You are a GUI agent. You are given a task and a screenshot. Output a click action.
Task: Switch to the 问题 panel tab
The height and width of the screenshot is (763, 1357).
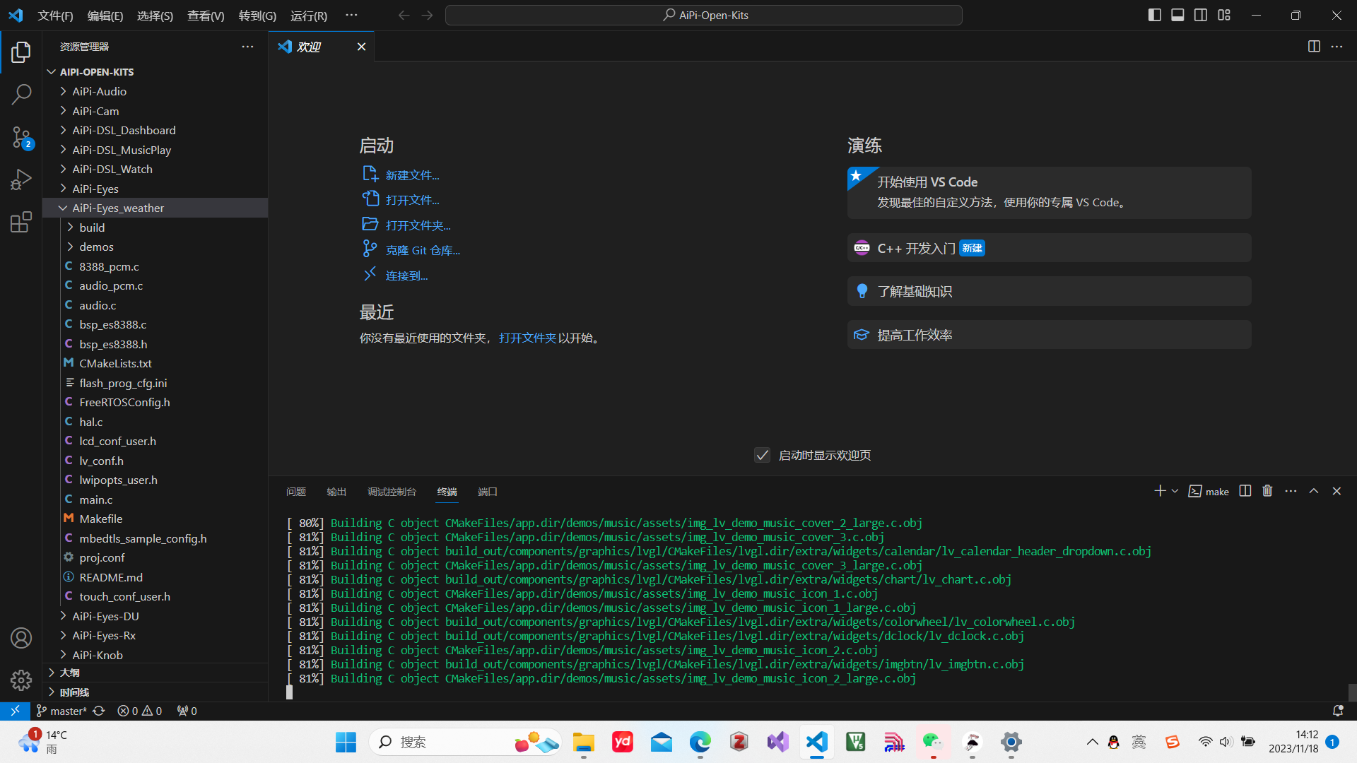296,492
